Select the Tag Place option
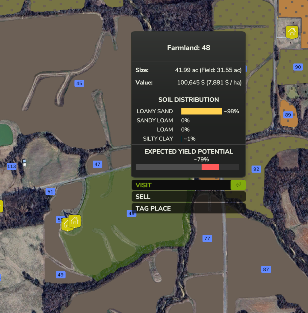The height and width of the screenshot is (313, 308). coord(188,208)
